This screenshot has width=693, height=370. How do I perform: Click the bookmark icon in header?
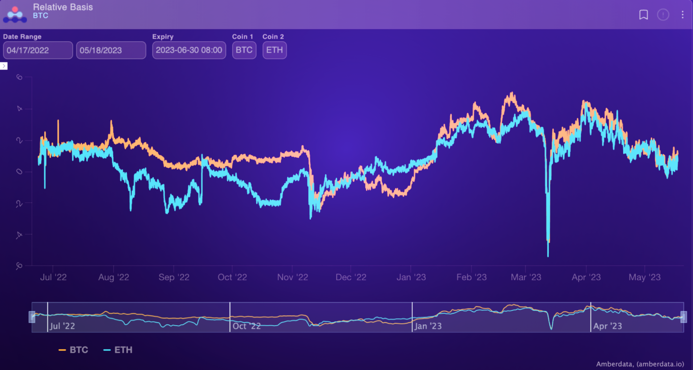pos(643,15)
